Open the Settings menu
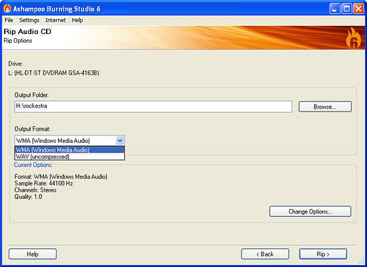 click(29, 20)
